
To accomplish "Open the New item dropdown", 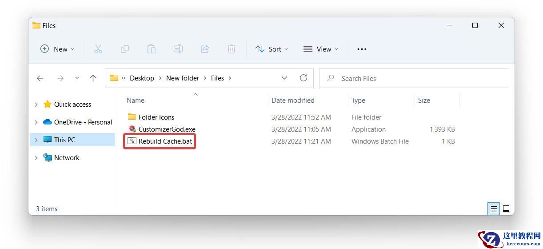I will coord(57,49).
